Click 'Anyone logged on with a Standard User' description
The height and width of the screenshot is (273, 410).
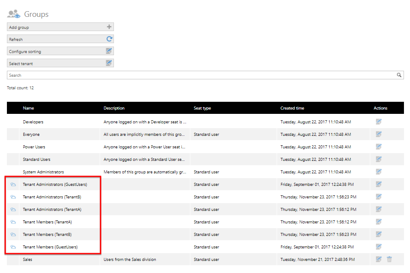pos(144,160)
